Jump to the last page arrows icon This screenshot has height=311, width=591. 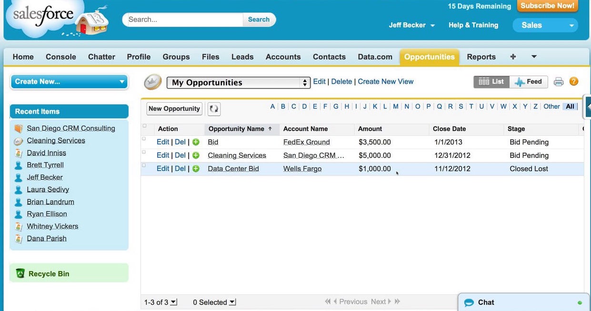point(398,301)
